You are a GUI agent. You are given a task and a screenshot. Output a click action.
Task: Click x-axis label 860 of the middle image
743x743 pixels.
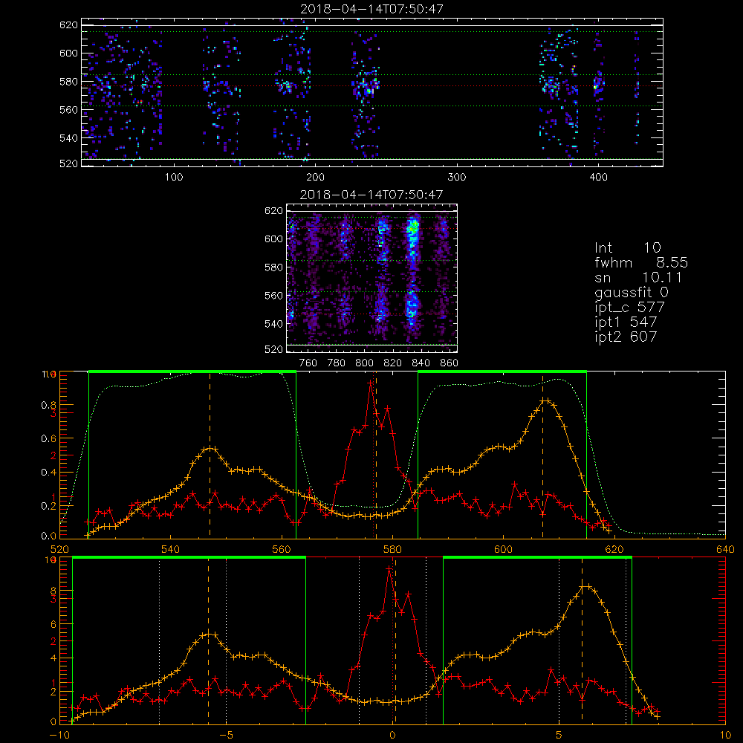click(450, 363)
